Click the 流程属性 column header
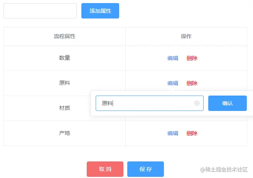This screenshot has width=253, height=178. pos(64,37)
